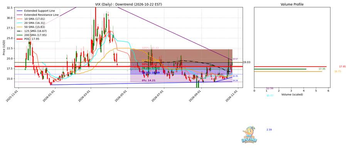Click the 27.5 y-axis tick label
The height and width of the screenshot is (154, 347).
coord(9,28)
